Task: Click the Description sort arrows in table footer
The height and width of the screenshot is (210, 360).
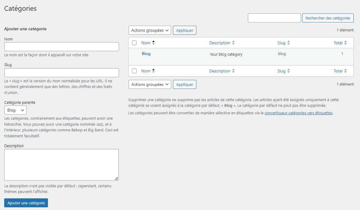Action: (233, 71)
